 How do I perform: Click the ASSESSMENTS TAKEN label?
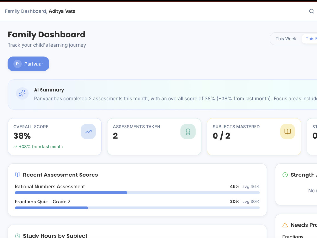[136, 127]
